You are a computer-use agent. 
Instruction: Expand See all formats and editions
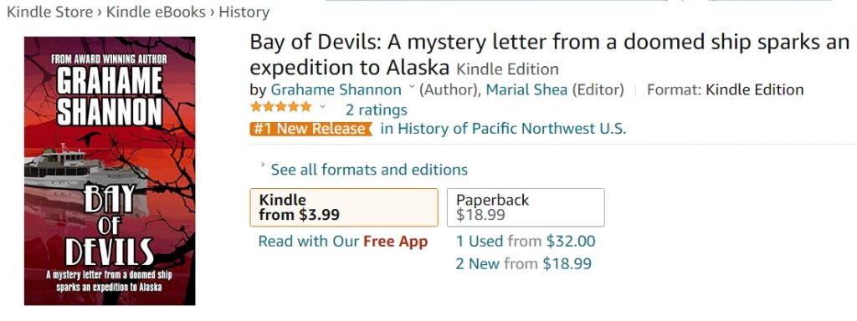click(x=369, y=170)
